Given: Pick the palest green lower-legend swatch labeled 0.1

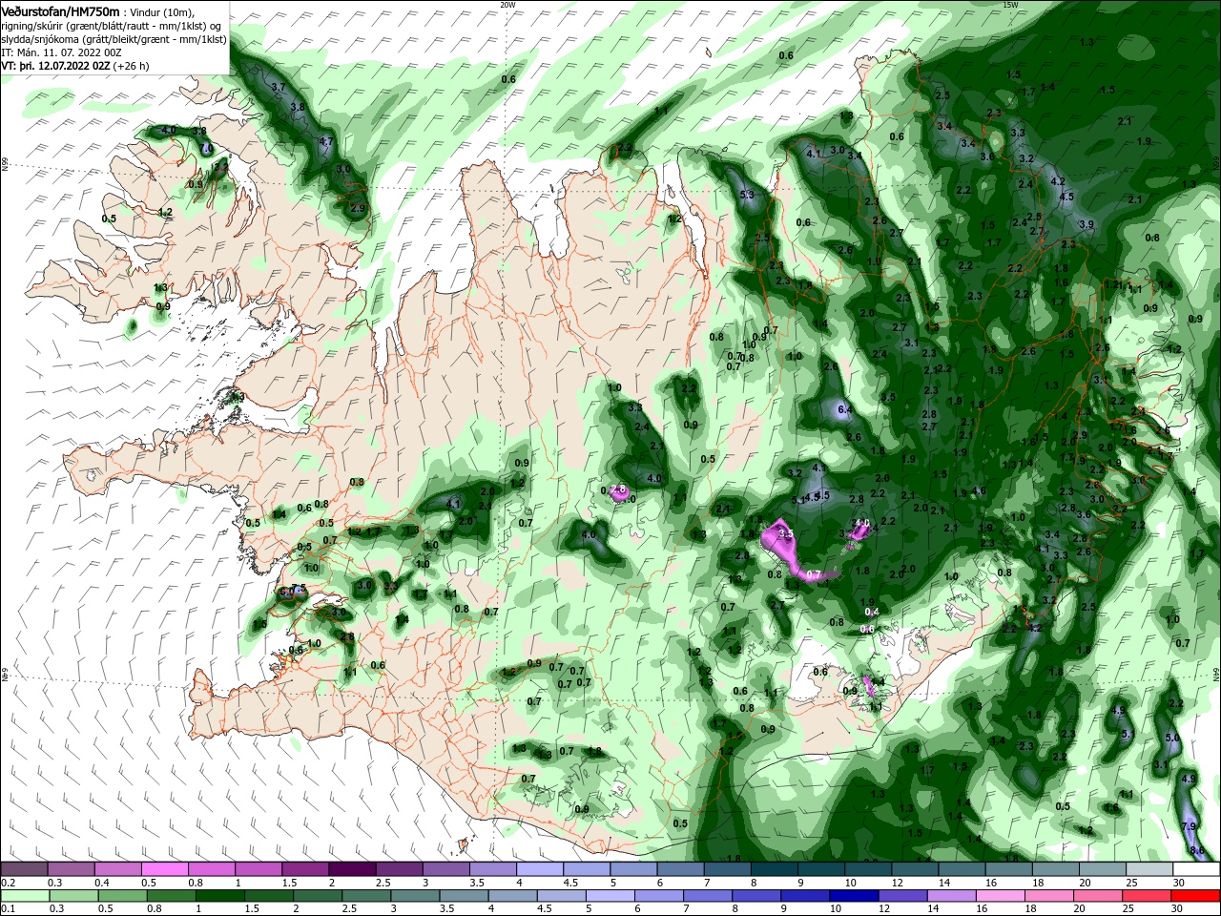Looking at the screenshot, I should coord(24,896).
